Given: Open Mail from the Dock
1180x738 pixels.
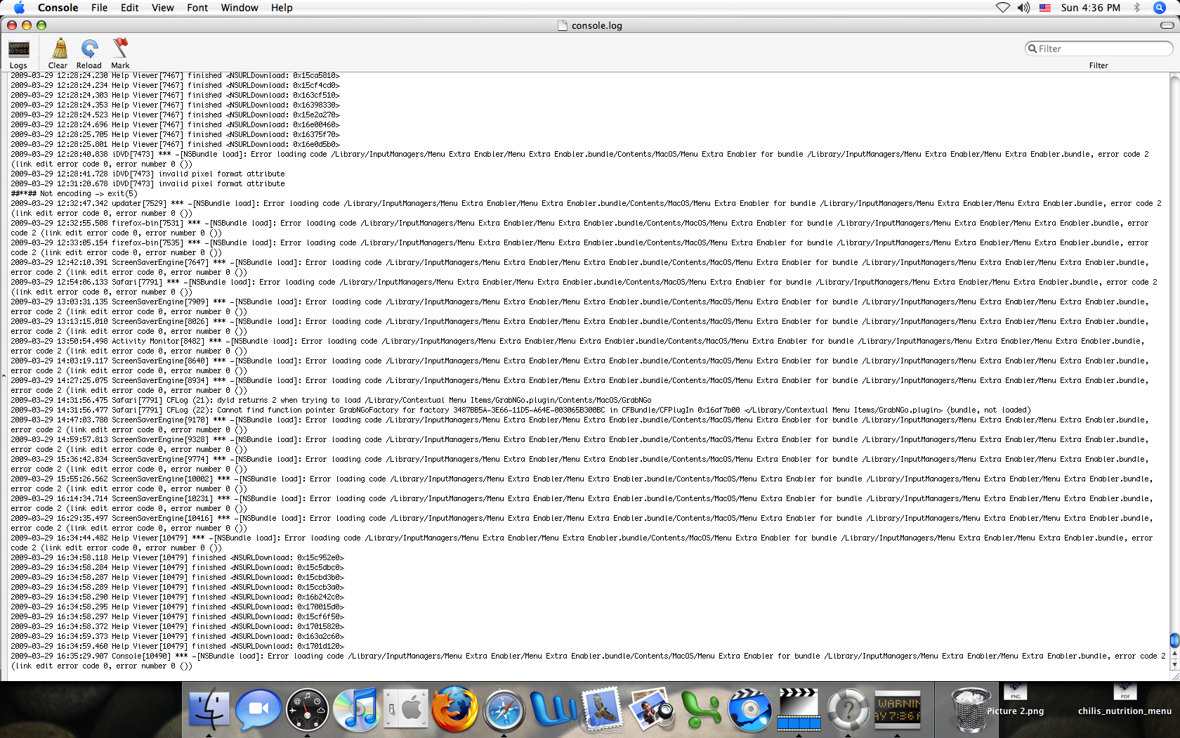Looking at the screenshot, I should point(602,708).
